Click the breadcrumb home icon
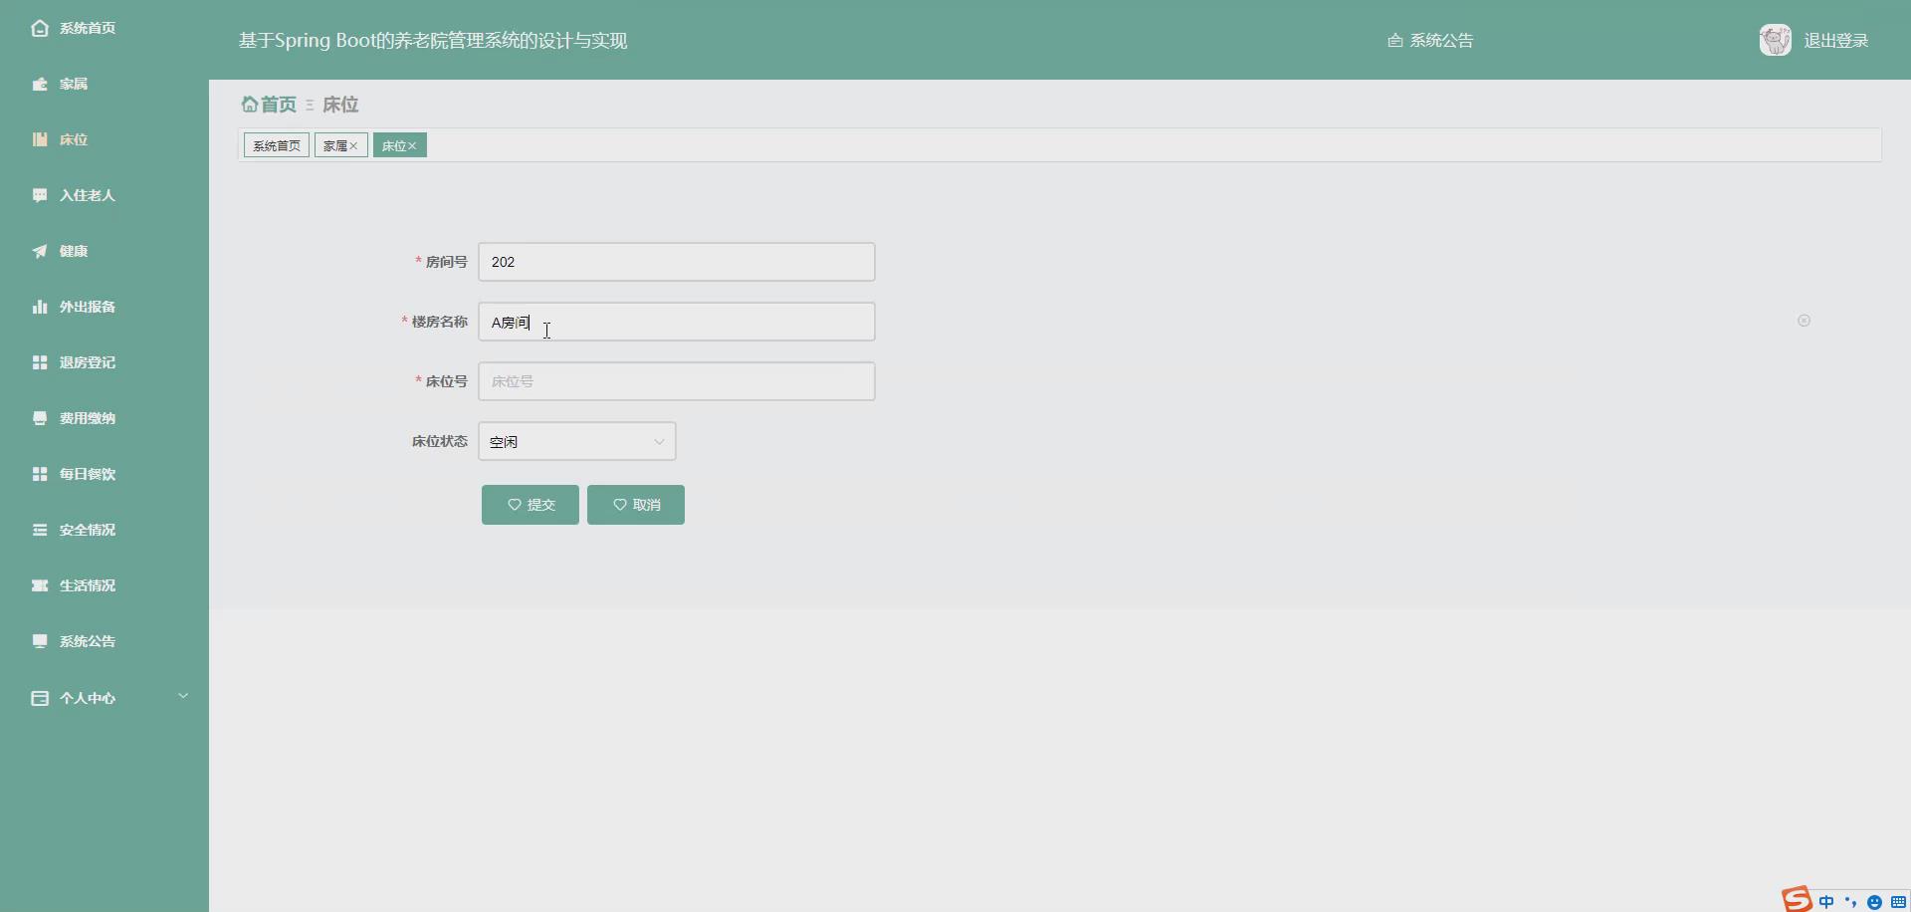This screenshot has height=912, width=1911. click(x=249, y=104)
